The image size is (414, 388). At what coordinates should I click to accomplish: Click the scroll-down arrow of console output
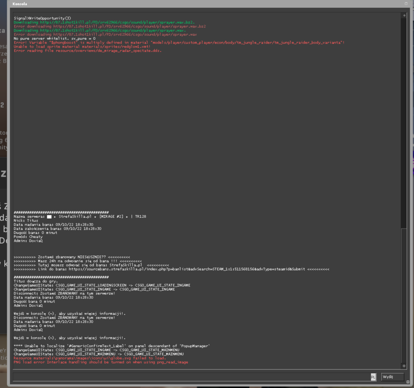(x=404, y=366)
